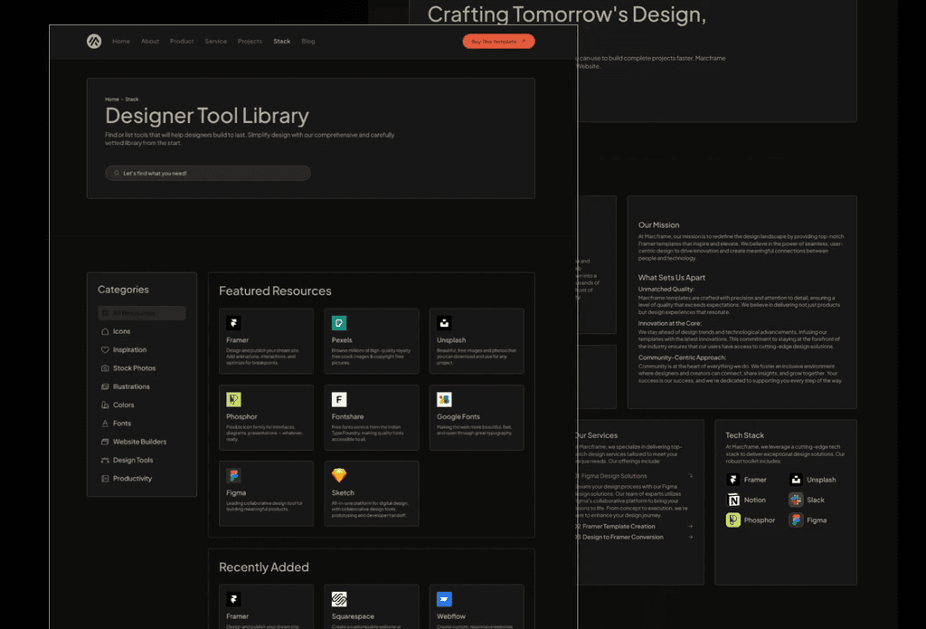Select the Inspiration category label

(130, 350)
